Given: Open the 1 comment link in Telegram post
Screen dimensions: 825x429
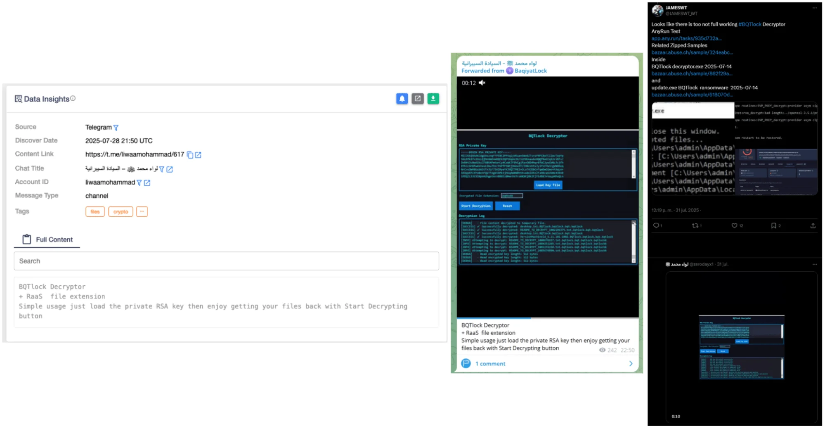Looking at the screenshot, I should [x=490, y=364].
